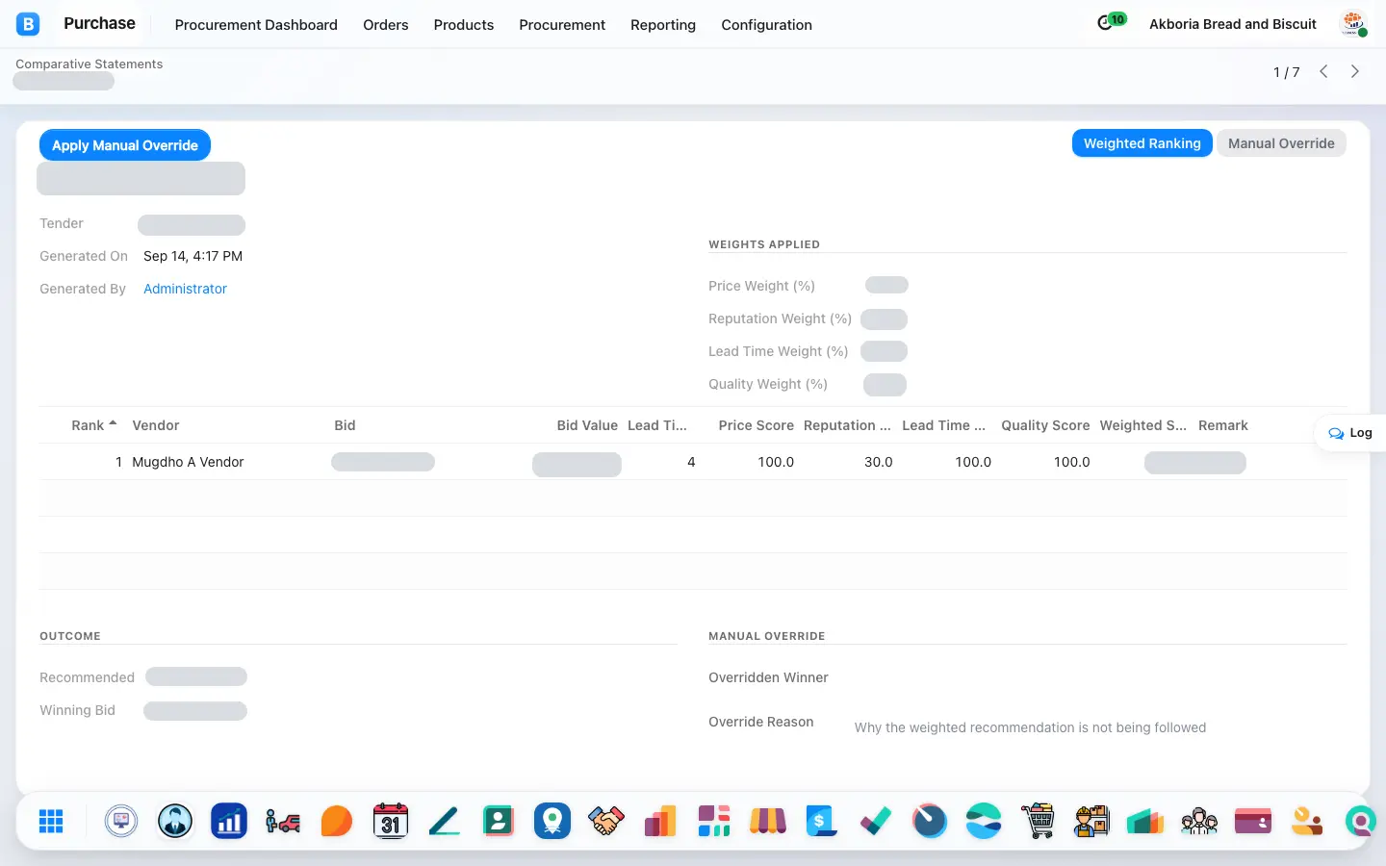Open the Configuration menu

(x=767, y=25)
